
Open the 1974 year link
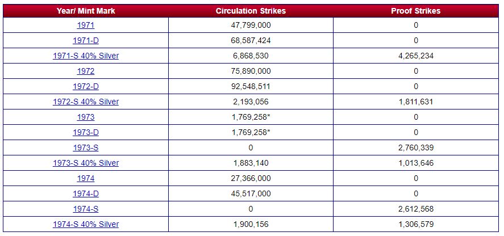[86, 179]
